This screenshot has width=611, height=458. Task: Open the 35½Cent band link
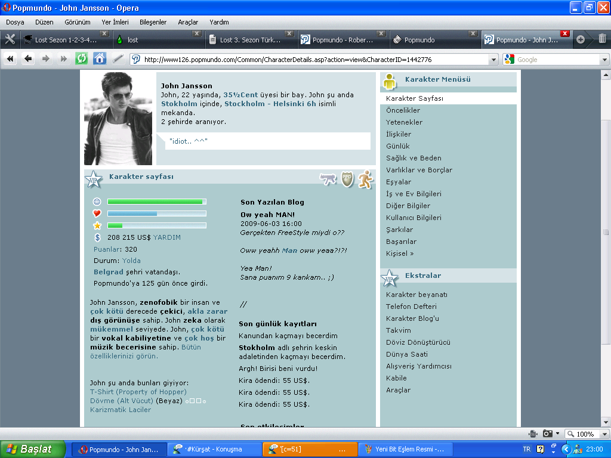point(240,95)
